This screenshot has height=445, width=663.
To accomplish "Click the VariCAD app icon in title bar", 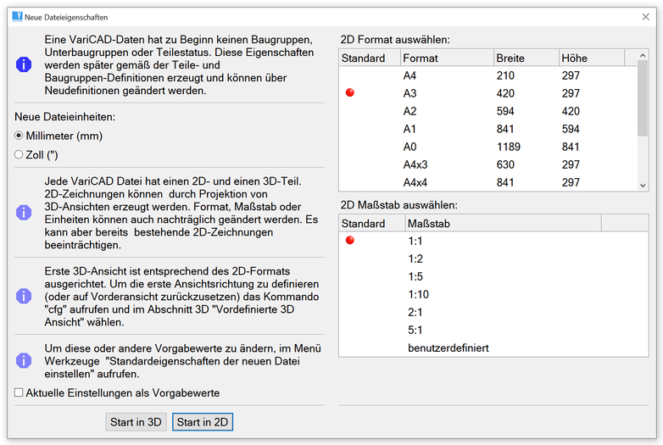I will (x=17, y=17).
